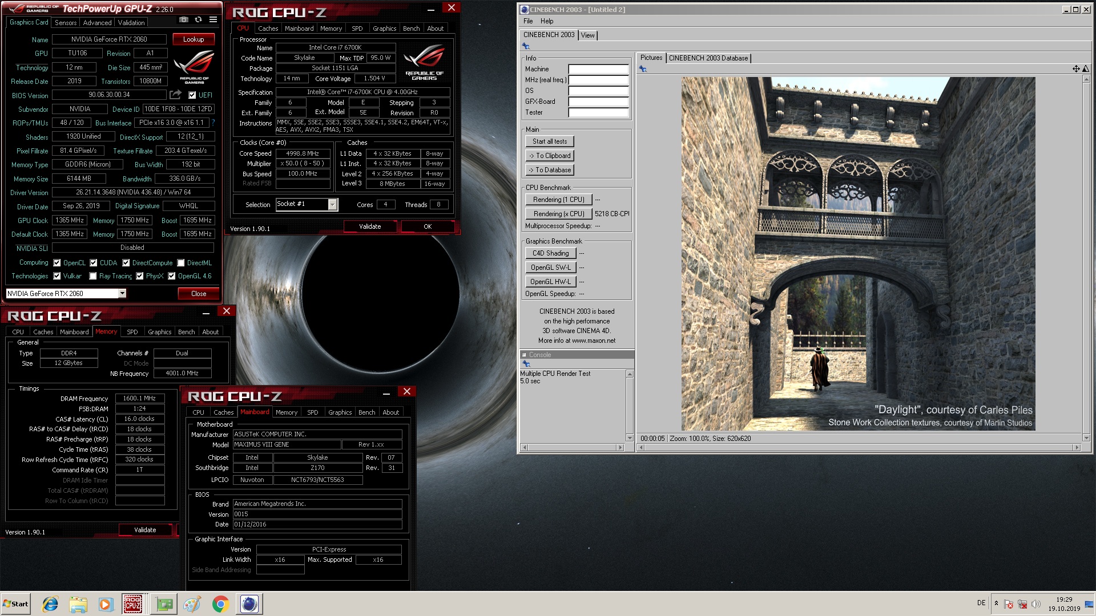Screen dimensions: 1096x616
Task: Click the rendered Daylight scene image
Action: 858,254
